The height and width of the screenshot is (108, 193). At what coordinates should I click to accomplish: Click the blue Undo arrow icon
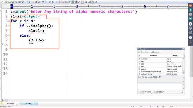coord(43,2)
